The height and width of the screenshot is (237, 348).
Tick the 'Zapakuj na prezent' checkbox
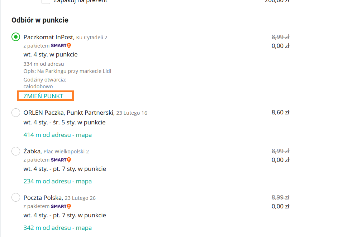pos(46,1)
